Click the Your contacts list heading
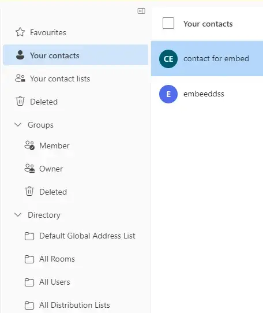Screen dimensions: 263x313 pos(208,24)
